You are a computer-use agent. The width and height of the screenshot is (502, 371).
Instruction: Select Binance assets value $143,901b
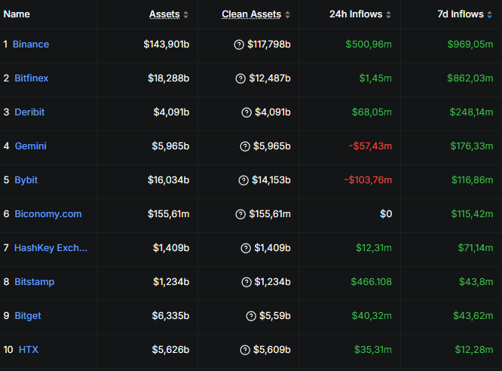167,44
